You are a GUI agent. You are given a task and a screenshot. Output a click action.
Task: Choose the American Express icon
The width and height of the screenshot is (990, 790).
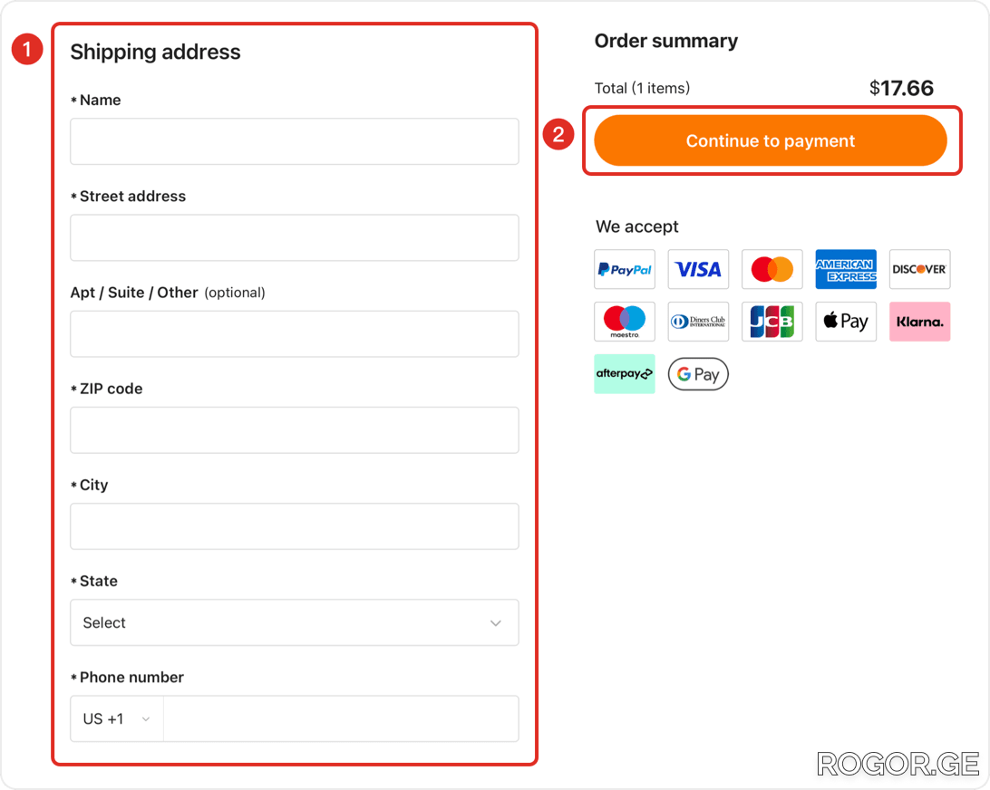[846, 269]
